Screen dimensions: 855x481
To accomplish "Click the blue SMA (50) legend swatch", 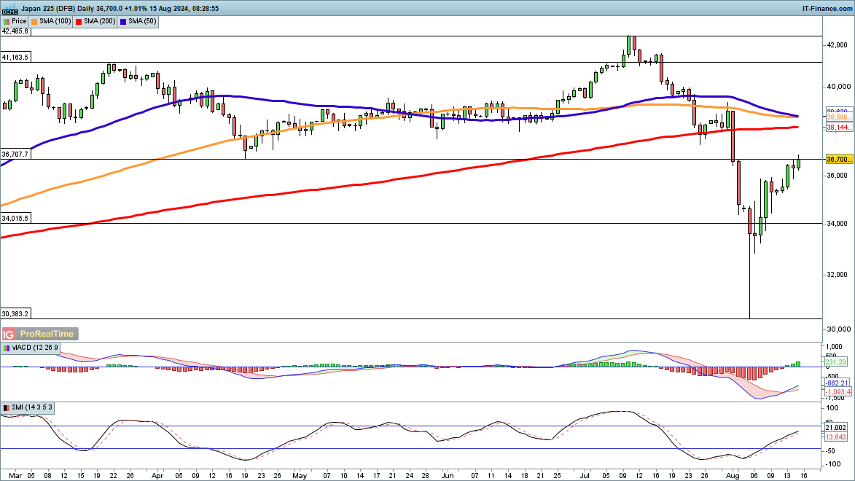I will 122,22.
